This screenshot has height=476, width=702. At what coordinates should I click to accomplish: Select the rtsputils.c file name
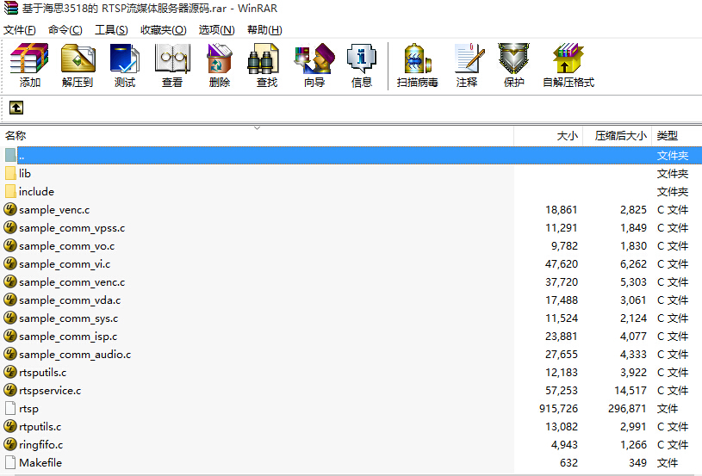point(42,373)
